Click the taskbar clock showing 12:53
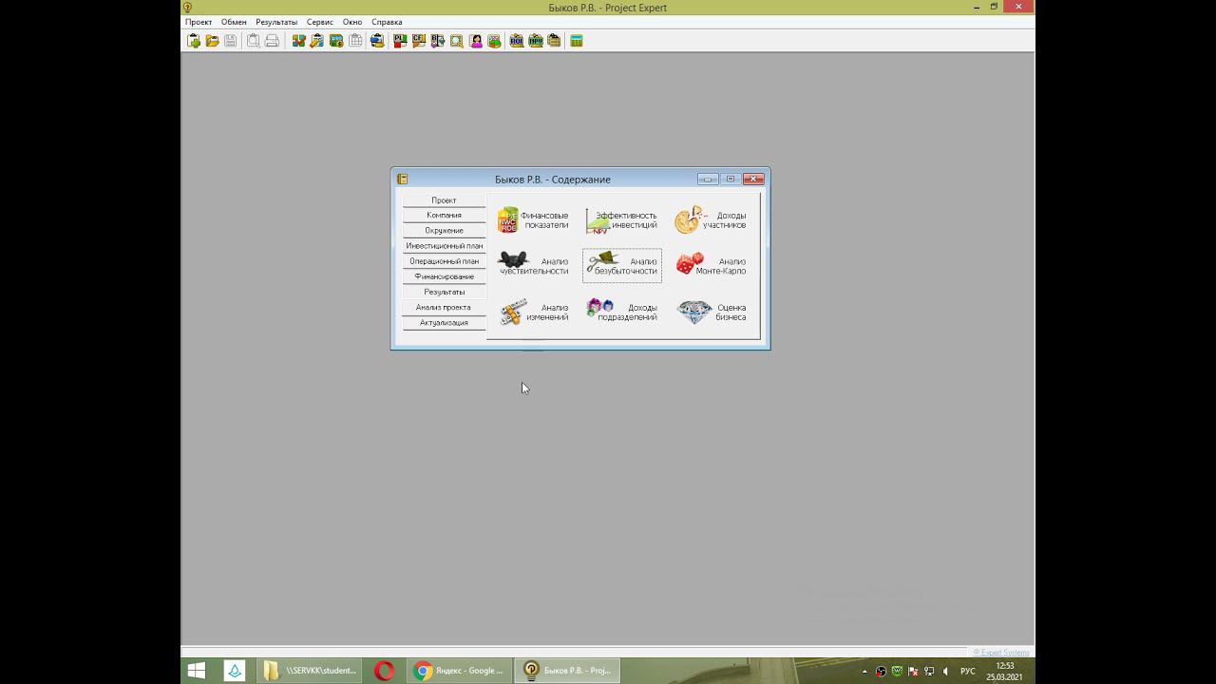 click(x=1005, y=672)
